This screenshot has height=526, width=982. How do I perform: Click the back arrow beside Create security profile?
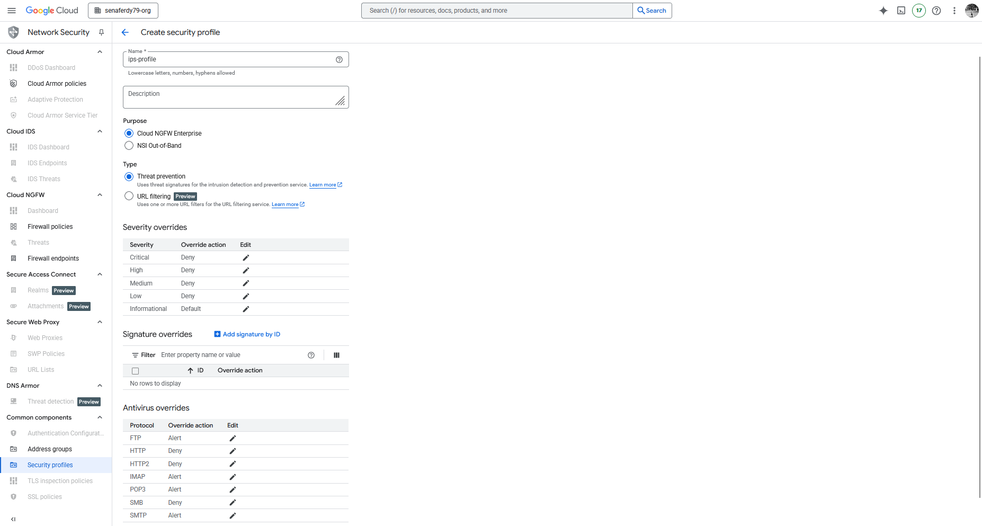[x=125, y=32]
